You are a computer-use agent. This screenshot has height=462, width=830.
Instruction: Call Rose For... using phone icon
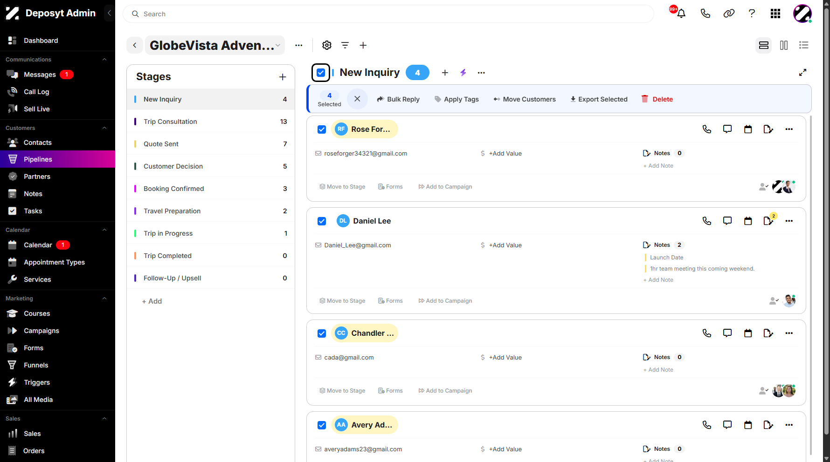tap(707, 129)
